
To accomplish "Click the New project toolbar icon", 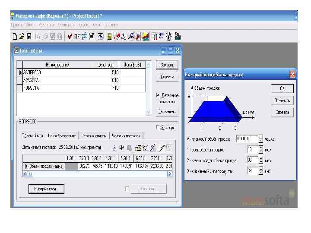I will coord(15,36).
